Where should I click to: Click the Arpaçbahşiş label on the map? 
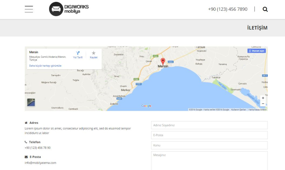click(119, 96)
